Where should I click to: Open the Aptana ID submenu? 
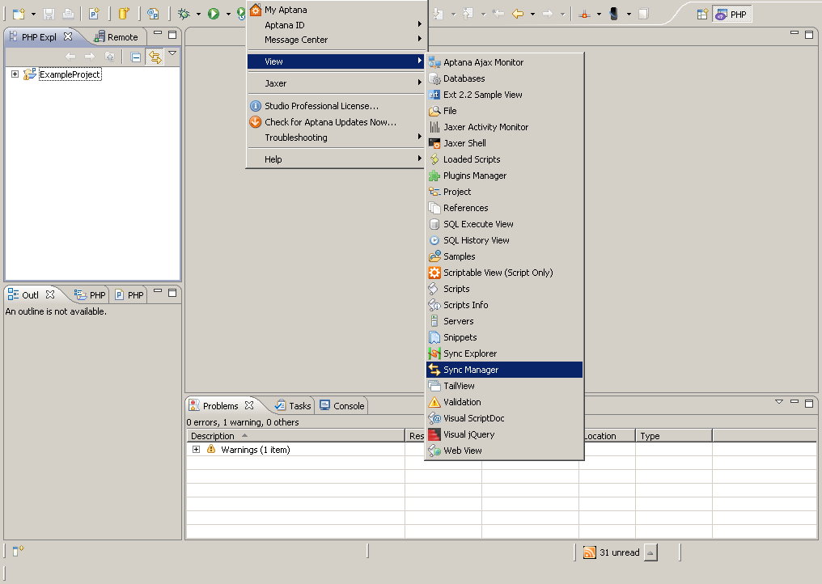tap(336, 24)
